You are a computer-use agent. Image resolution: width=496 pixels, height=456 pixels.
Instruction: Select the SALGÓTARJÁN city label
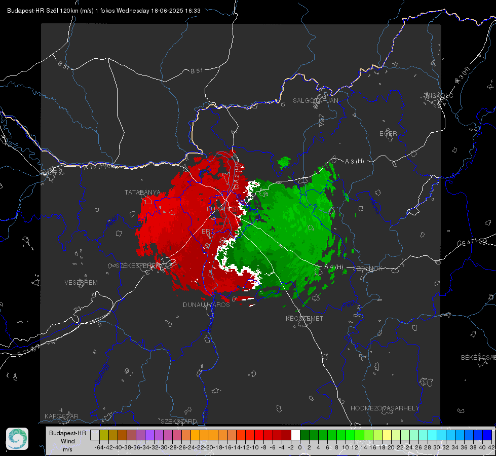pos(315,101)
